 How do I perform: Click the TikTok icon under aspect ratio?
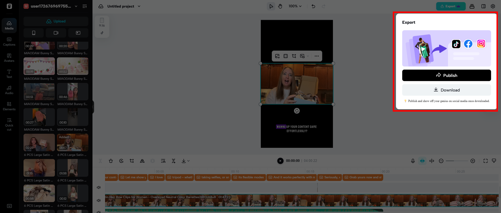point(102,33)
